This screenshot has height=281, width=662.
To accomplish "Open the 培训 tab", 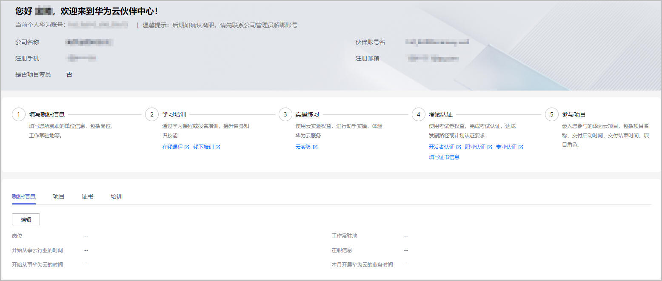I will click(x=117, y=196).
